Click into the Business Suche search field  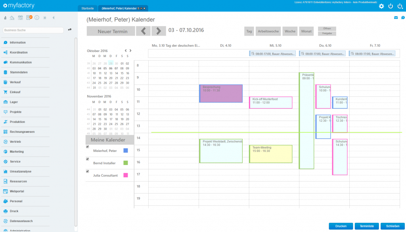click(32, 30)
